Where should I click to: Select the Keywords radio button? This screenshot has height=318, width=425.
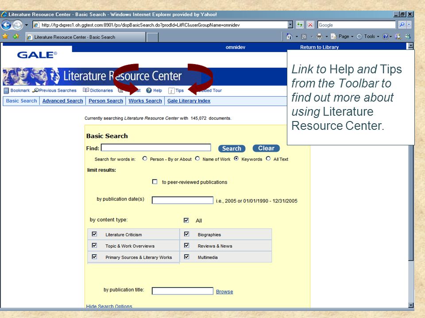coord(236,159)
